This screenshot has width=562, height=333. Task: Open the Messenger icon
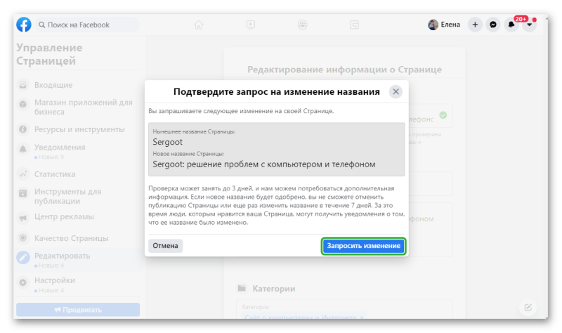[x=493, y=25]
